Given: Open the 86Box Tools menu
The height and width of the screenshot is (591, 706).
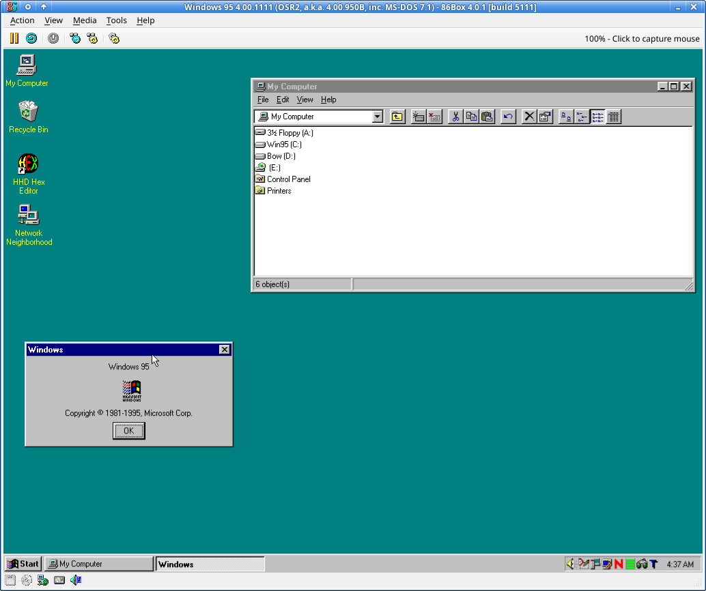Looking at the screenshot, I should point(116,20).
